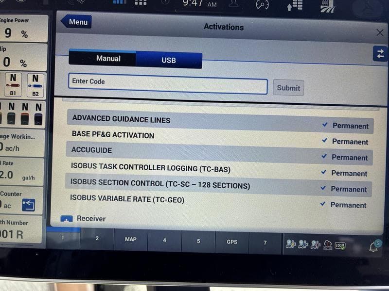Screen dimensions: 389x291
Task: Open the MAP tab
Action: click(x=131, y=240)
